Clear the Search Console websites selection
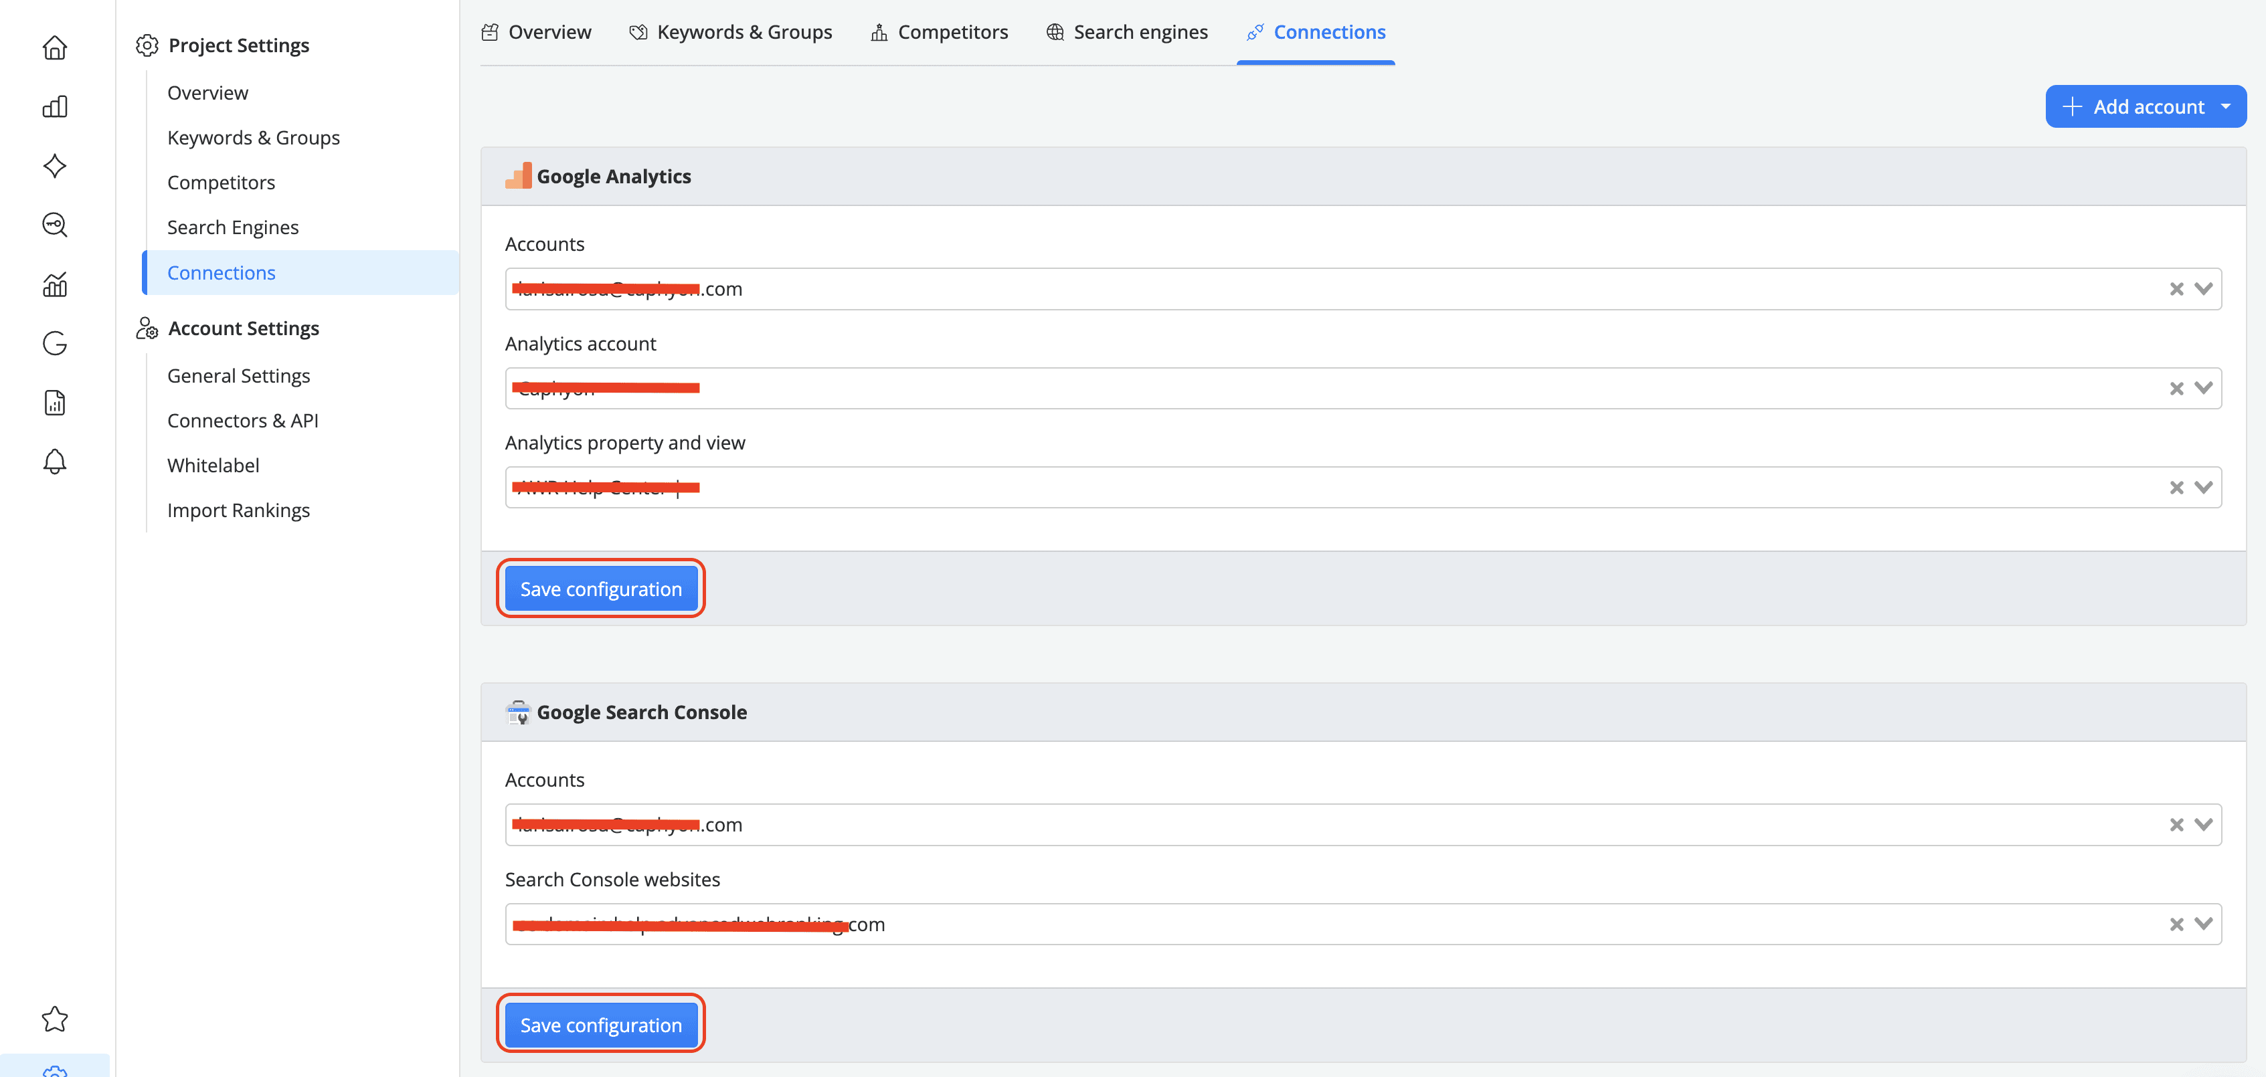 2176,924
